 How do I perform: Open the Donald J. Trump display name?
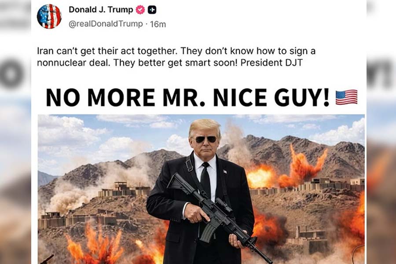[x=101, y=10]
